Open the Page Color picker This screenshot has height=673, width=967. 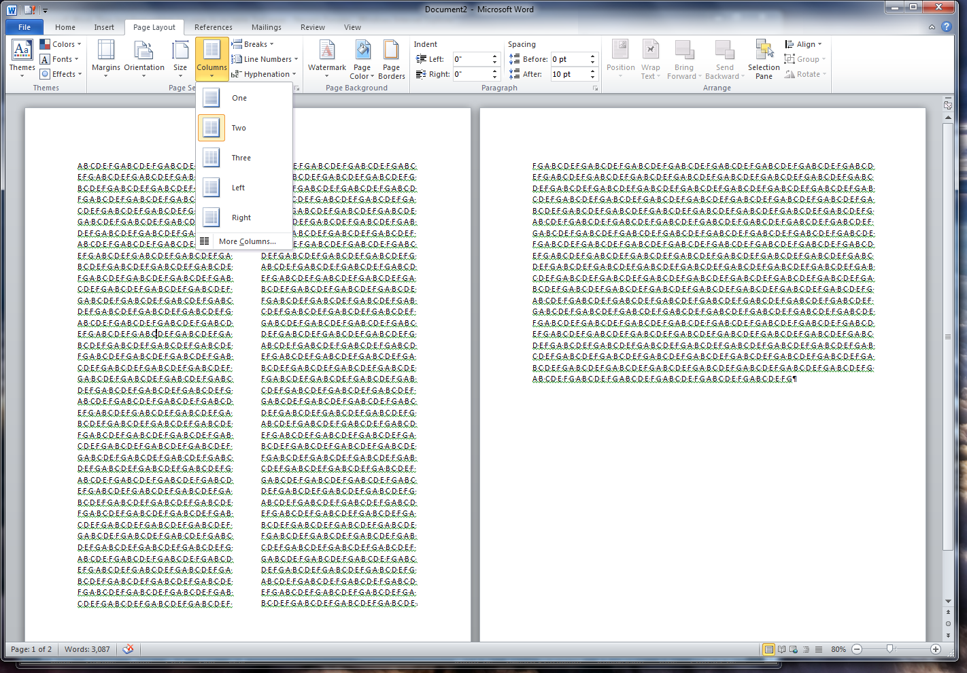[x=362, y=59]
